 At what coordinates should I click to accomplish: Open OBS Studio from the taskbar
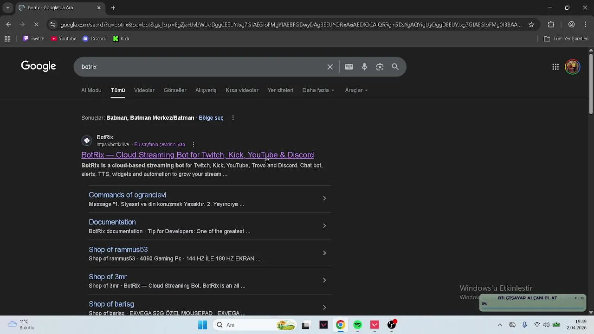pyautogui.click(x=392, y=325)
